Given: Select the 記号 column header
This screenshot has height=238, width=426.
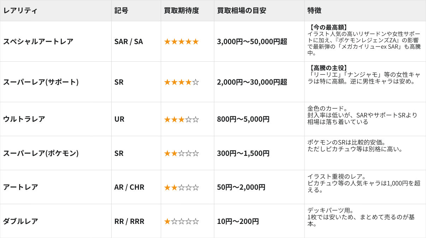Looking at the screenshot, I should coord(121,11).
